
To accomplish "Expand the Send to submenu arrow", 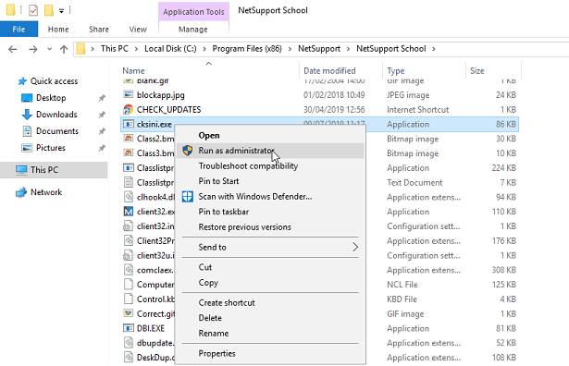I will coord(355,247).
